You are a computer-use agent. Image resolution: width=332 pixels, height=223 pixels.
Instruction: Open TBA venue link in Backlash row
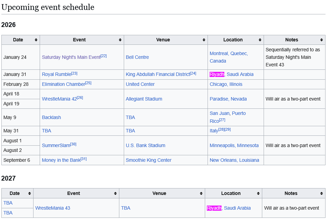130,118
